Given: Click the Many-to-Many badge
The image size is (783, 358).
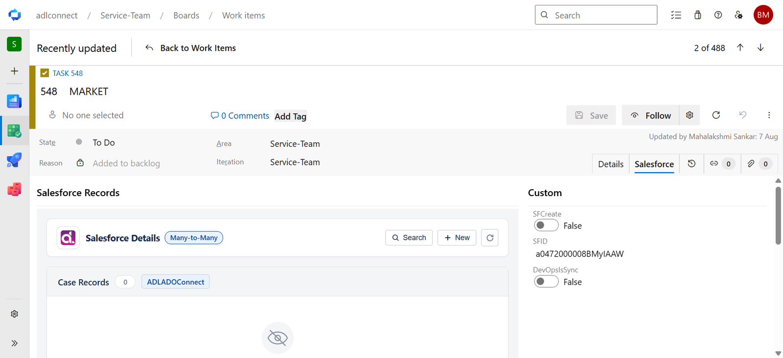Looking at the screenshot, I should pyautogui.click(x=194, y=238).
